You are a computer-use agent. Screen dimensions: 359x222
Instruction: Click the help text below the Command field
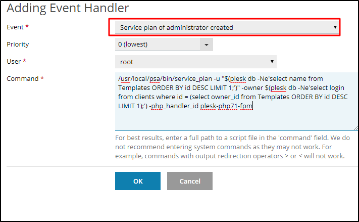click(x=230, y=147)
